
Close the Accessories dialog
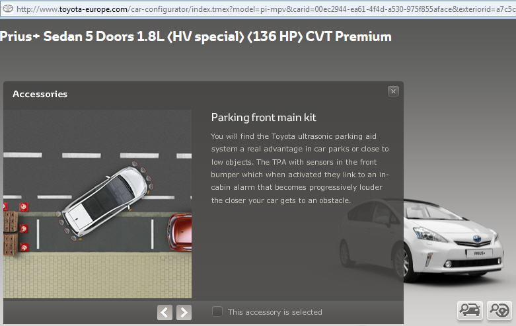(393, 91)
